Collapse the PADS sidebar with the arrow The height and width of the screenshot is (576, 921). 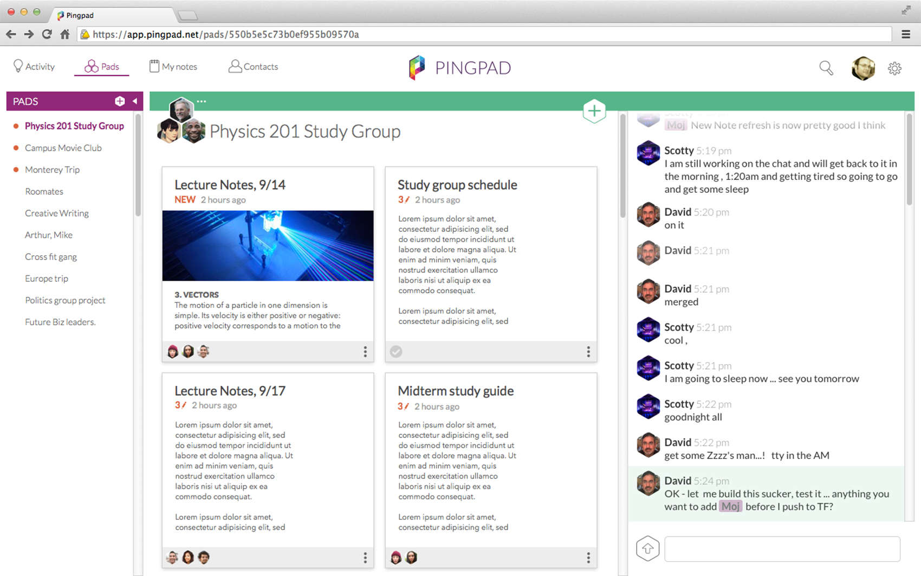point(135,101)
